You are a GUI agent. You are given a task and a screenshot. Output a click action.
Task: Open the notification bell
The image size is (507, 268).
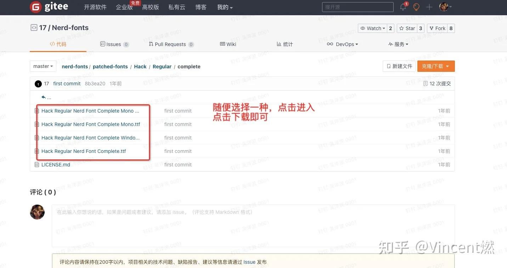point(403,7)
